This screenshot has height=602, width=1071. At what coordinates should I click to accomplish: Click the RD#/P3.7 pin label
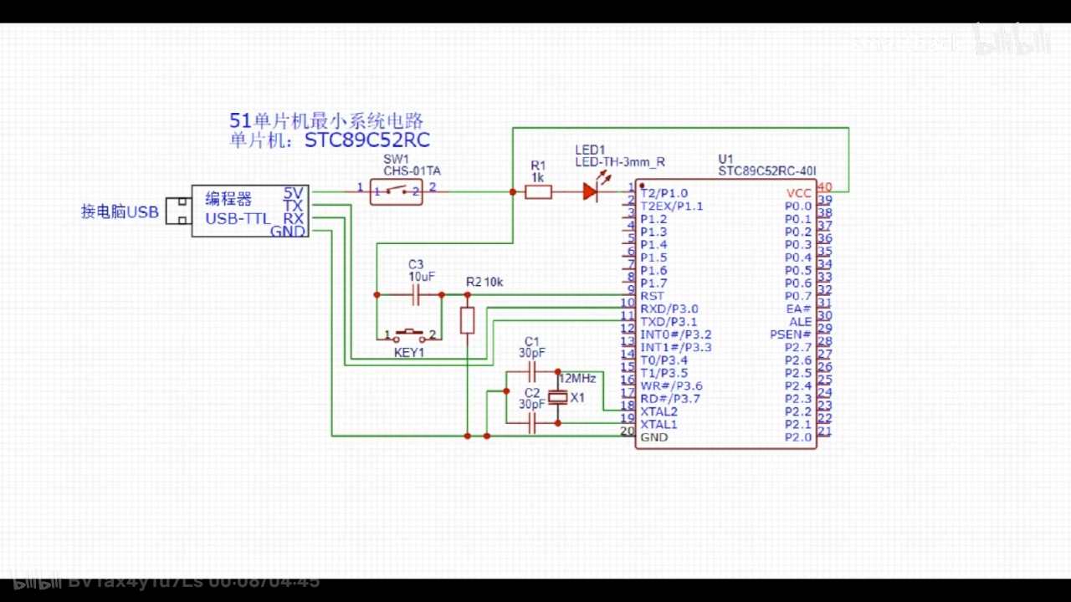(670, 399)
